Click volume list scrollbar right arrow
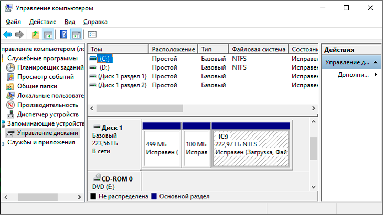Viewport: 383px width, 215px height. point(314,108)
